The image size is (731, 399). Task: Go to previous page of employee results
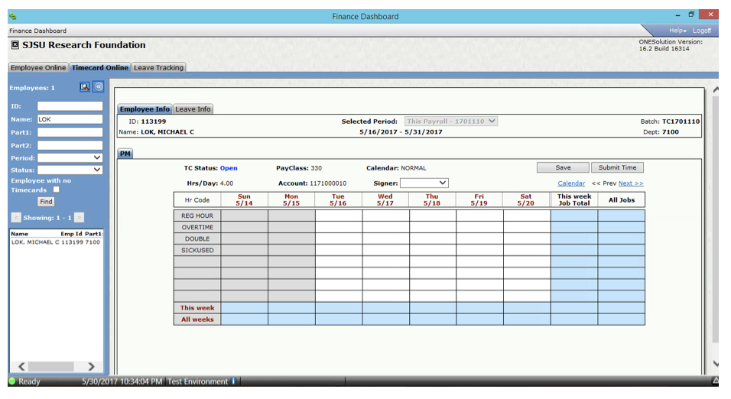point(16,218)
